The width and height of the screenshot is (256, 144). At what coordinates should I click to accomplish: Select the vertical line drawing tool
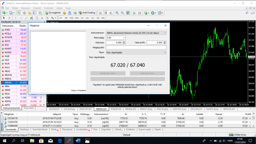pos(16,18)
